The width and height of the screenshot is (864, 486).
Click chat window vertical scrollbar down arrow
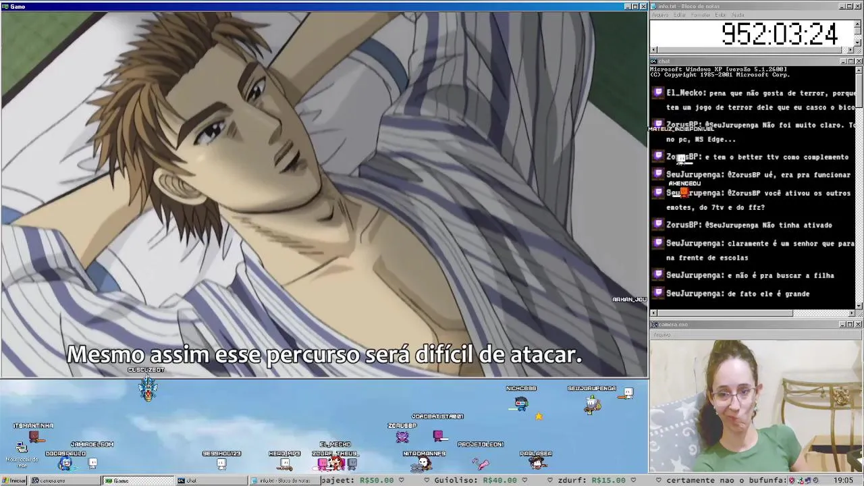[x=859, y=305]
